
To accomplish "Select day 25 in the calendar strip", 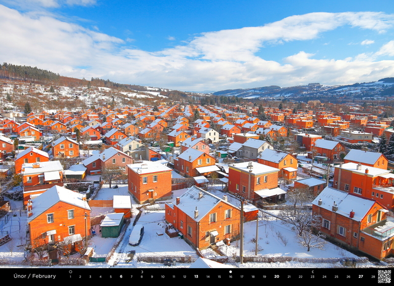I will point(336,277).
